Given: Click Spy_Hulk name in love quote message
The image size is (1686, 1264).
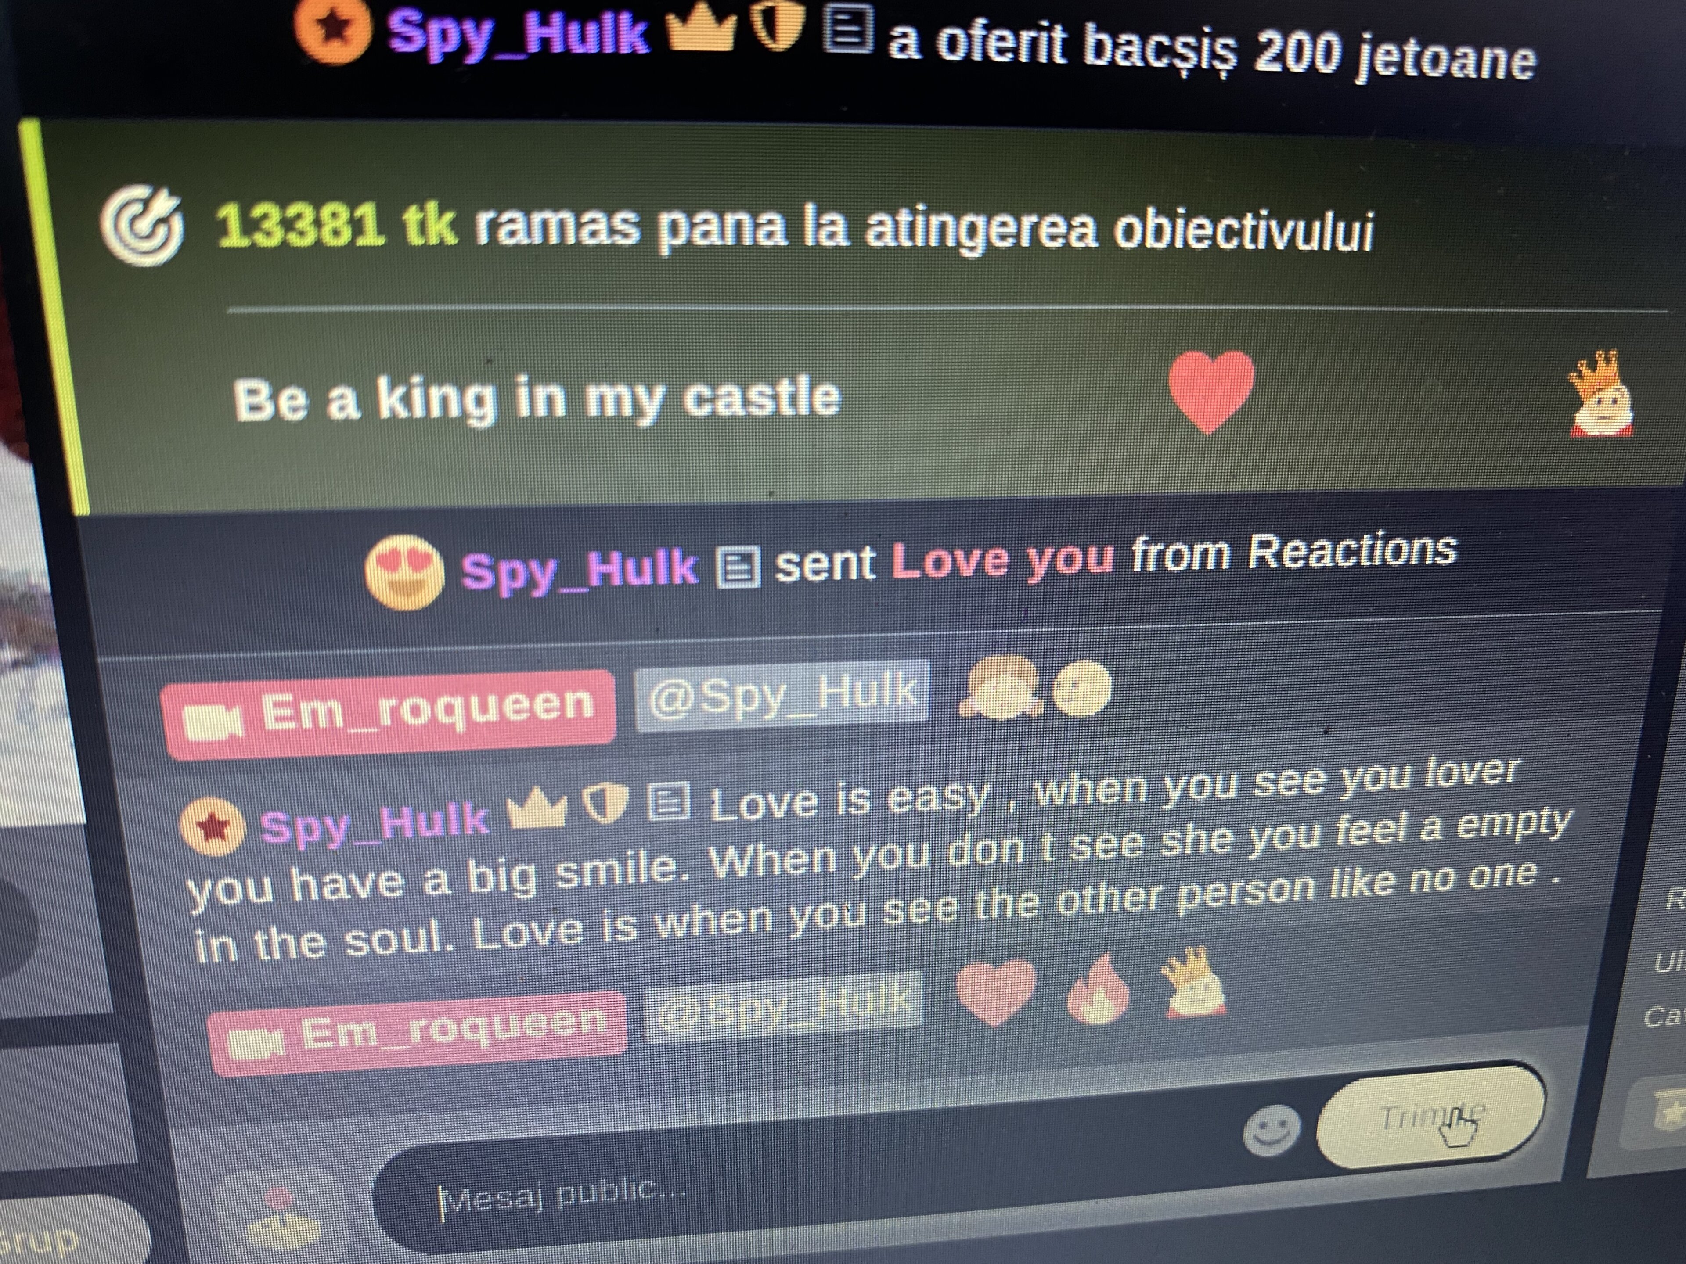Looking at the screenshot, I should pos(374,824).
